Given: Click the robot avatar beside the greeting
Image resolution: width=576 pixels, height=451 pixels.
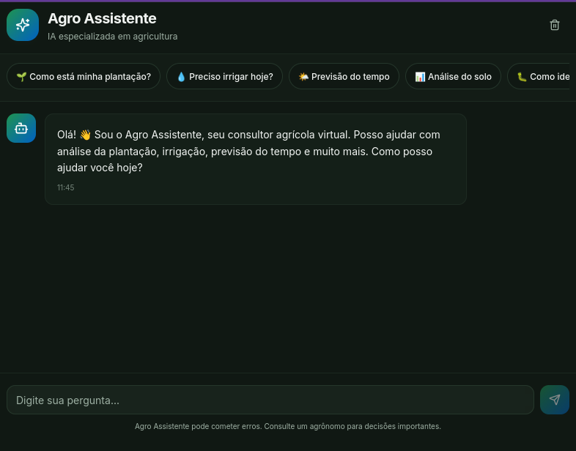Looking at the screenshot, I should 21,128.
